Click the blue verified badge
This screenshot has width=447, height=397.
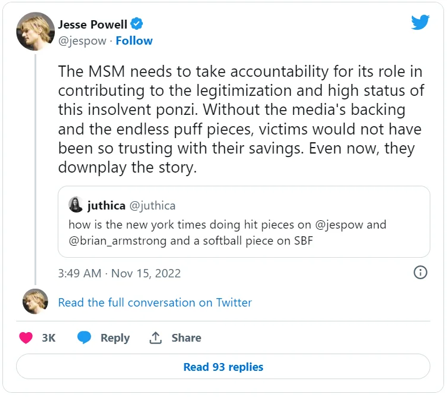[137, 24]
